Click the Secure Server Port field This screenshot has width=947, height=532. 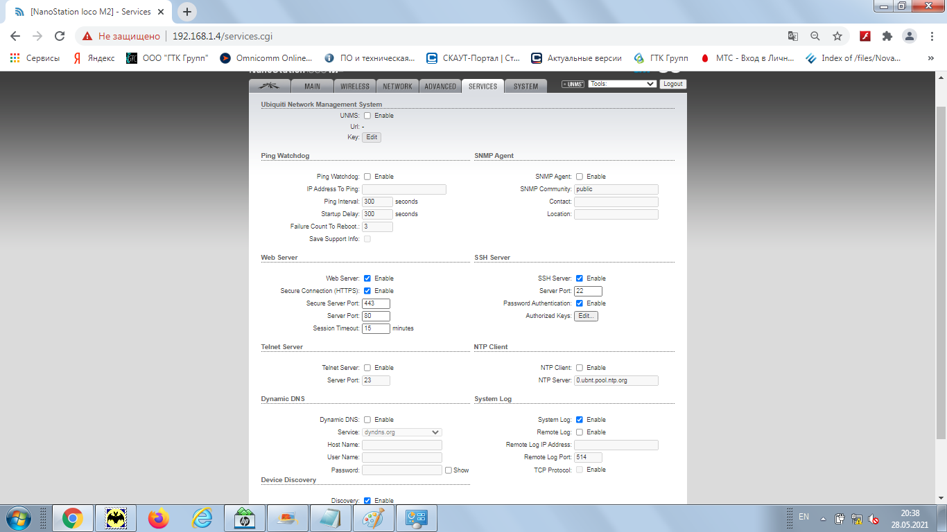pos(376,303)
